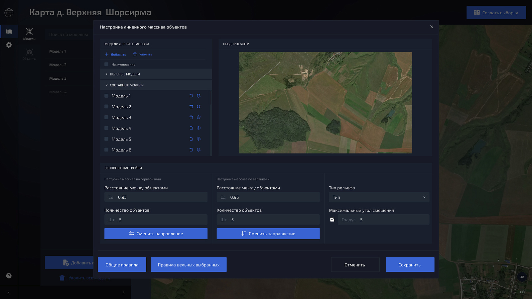Switch vertical direction with Сменить направление
532x299 pixels.
pos(268,234)
